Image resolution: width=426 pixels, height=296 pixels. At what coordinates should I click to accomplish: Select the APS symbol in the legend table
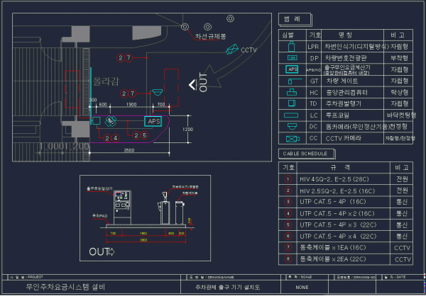pyautogui.click(x=293, y=69)
